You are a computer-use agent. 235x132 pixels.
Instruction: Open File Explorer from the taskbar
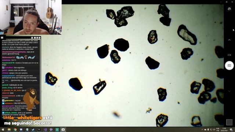pos(9,129)
